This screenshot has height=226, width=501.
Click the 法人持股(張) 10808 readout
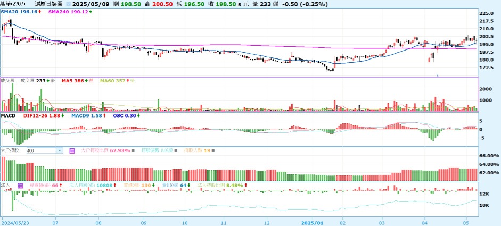[91, 185]
